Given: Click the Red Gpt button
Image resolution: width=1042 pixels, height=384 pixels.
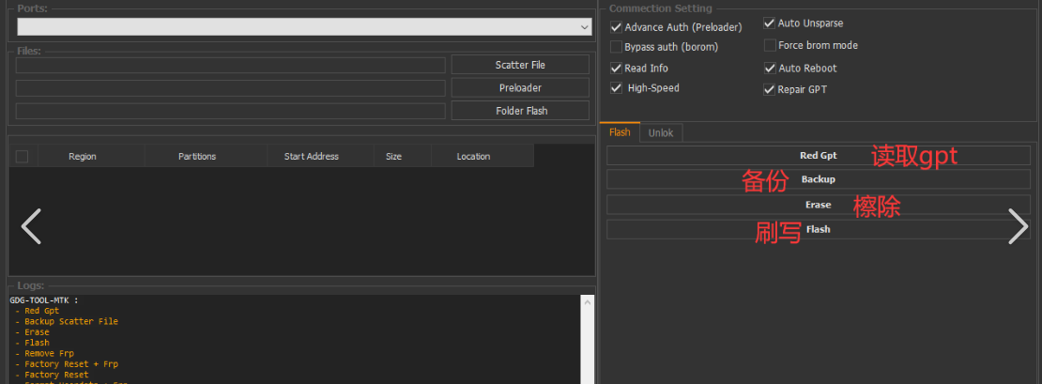Looking at the screenshot, I should (818, 156).
